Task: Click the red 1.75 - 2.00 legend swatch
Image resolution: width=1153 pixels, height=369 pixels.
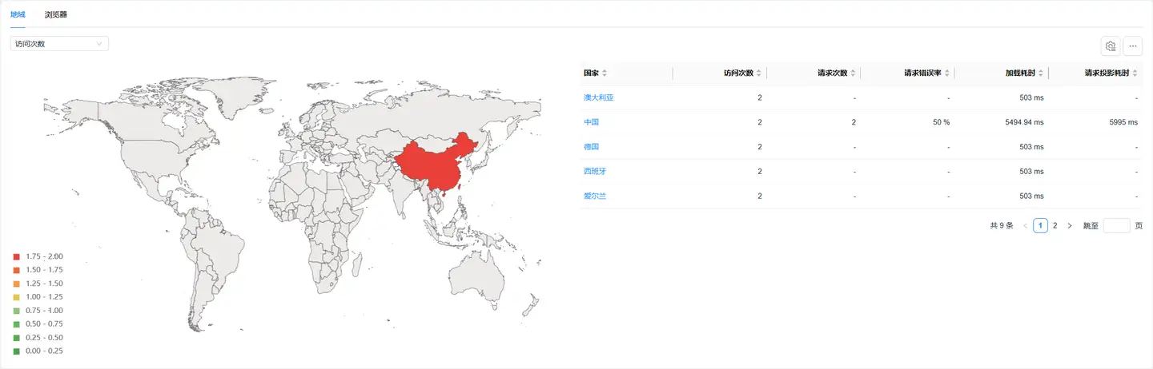Action: [16, 256]
